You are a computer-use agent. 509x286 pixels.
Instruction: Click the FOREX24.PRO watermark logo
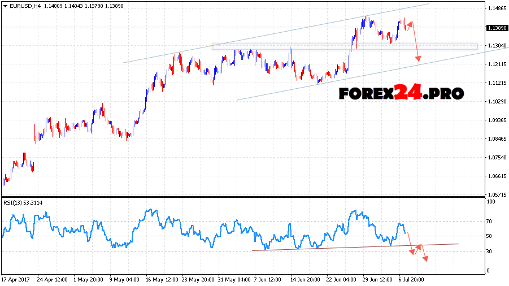click(x=401, y=92)
